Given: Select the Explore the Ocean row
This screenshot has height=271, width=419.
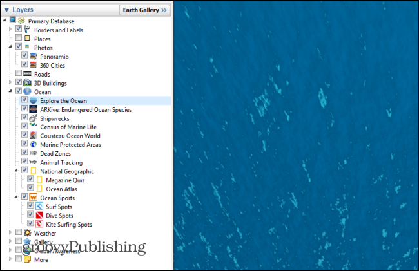Looking at the screenshot, I should click(x=95, y=100).
